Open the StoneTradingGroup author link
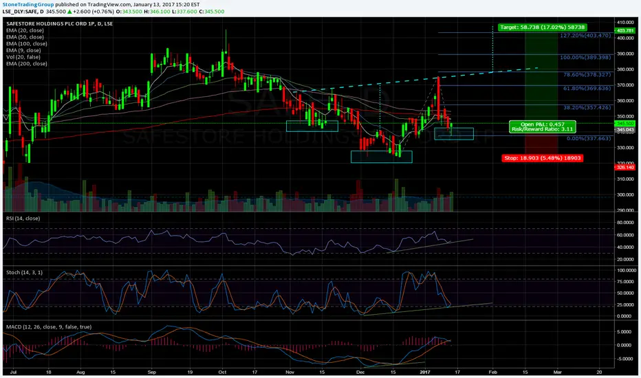 (28, 5)
